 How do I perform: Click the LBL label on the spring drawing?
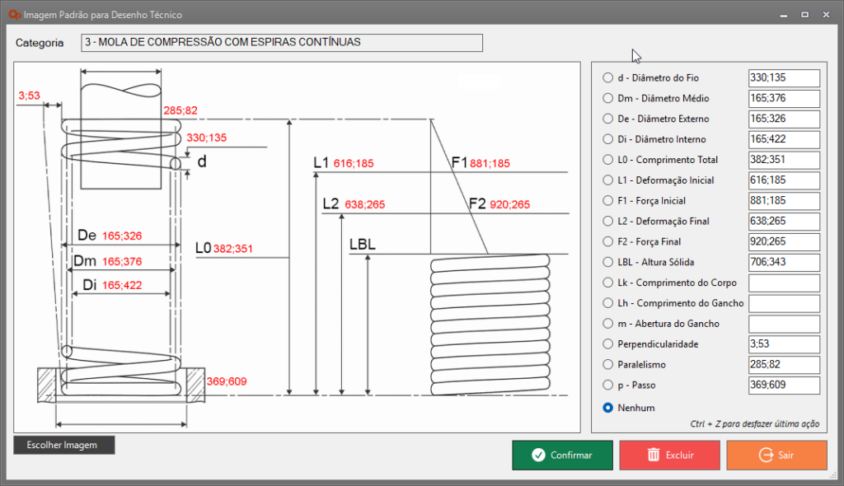tap(362, 245)
